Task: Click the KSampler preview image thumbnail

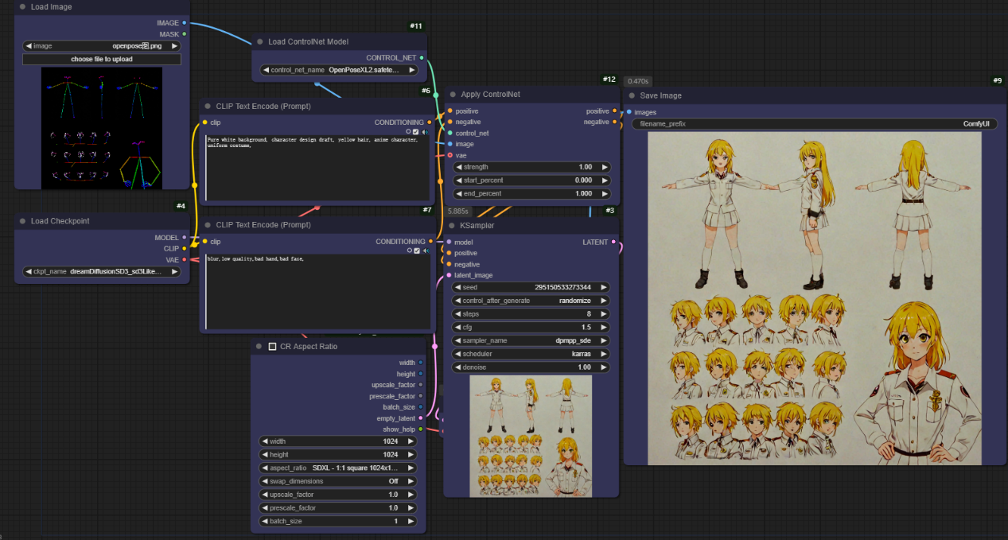Action: (x=531, y=436)
